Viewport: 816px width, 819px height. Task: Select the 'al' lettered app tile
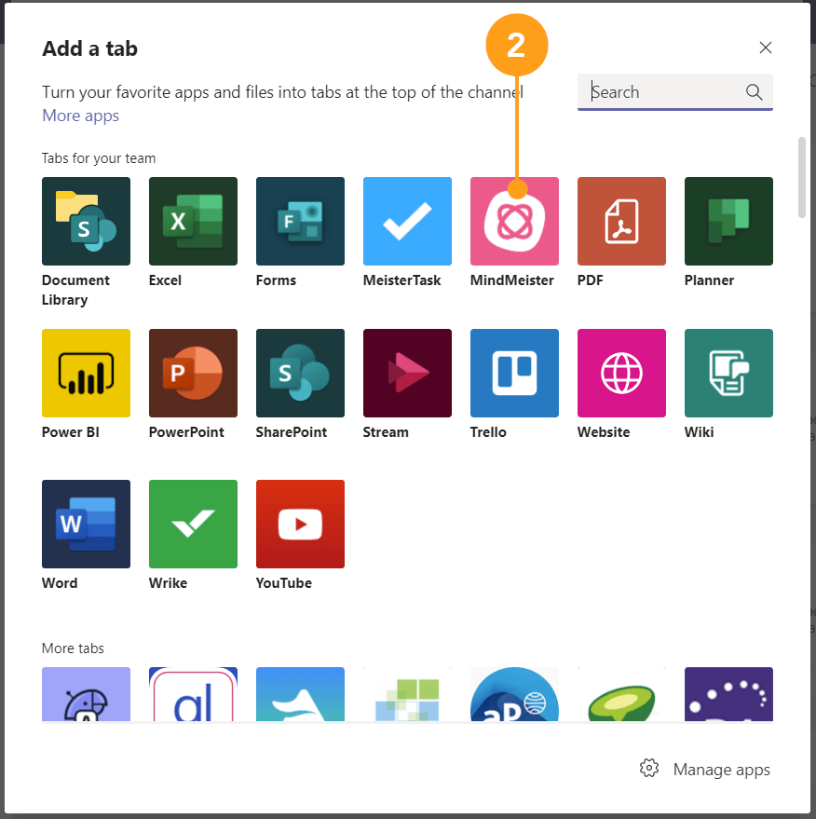click(x=193, y=694)
